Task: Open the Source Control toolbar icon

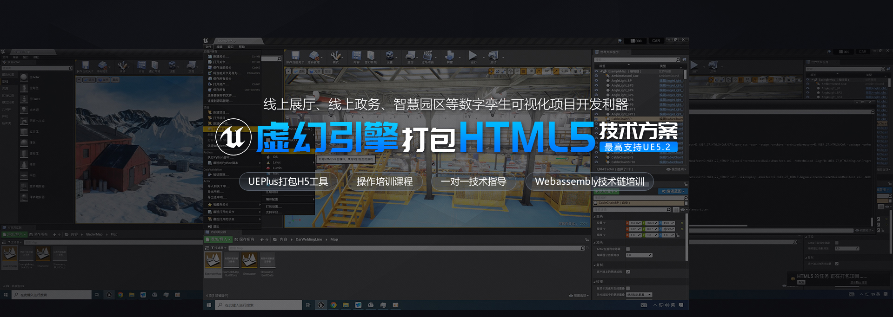Action: click(x=313, y=57)
